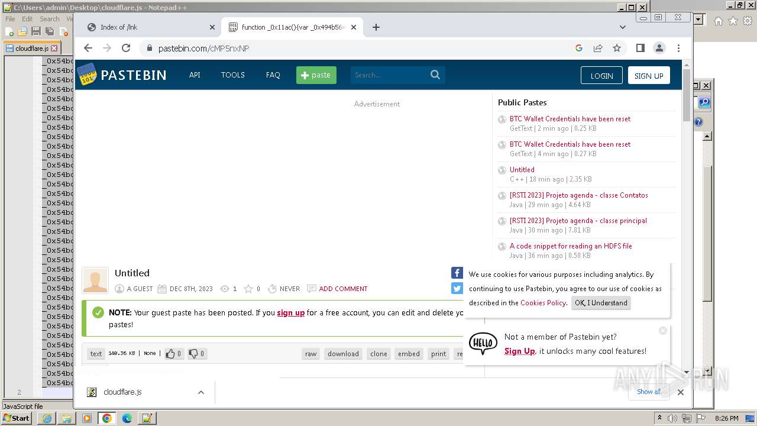Click Notepad++ Save icon
Viewport: 757px width, 426px height.
(x=36, y=31)
